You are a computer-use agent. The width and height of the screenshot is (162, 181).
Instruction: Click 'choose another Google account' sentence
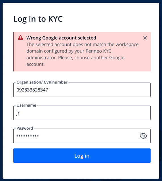point(75,61)
